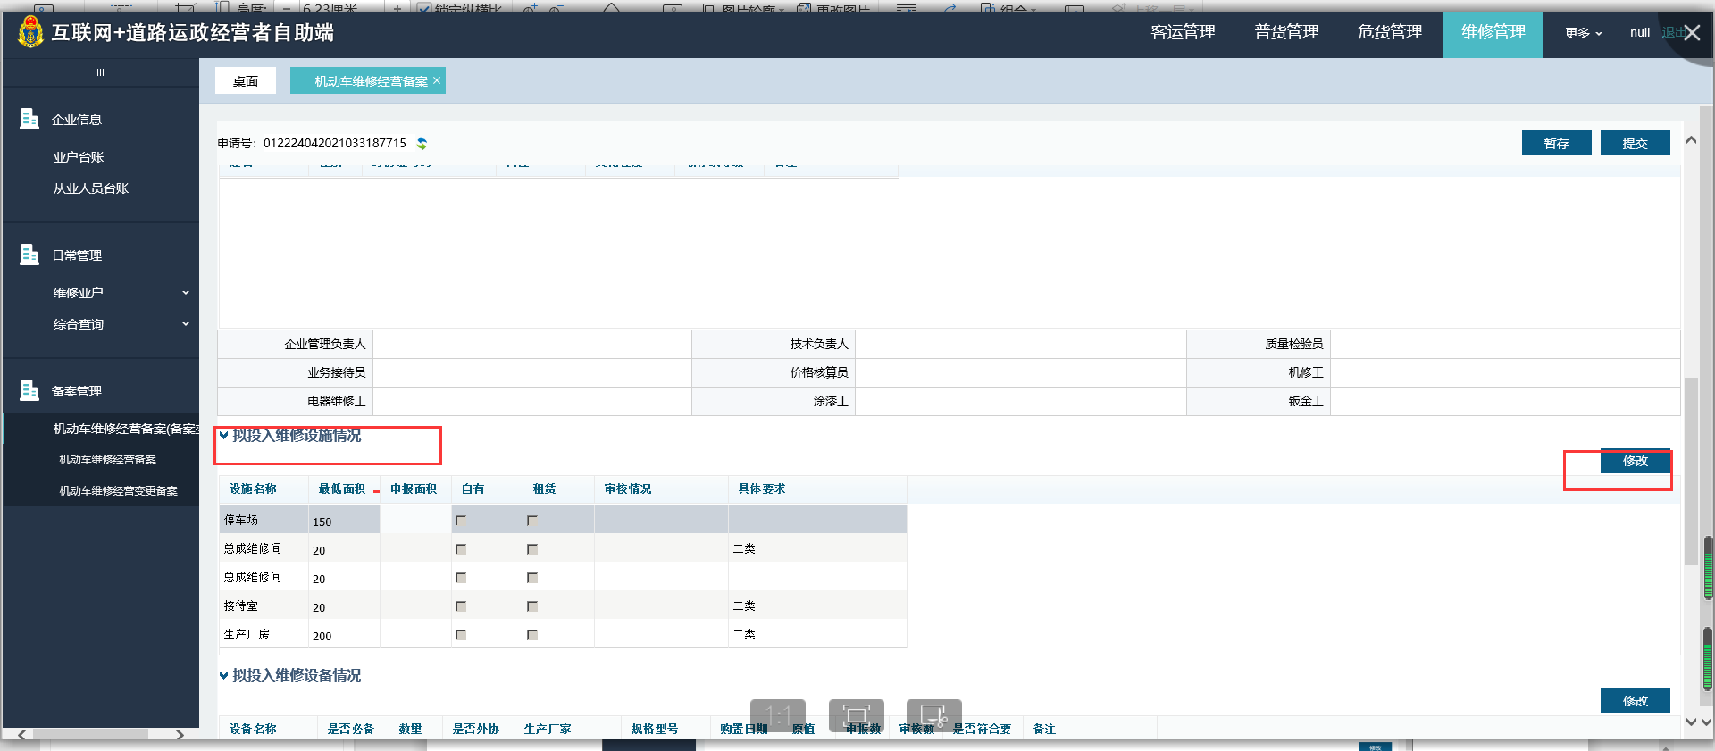Close the 机动车维修经营备案 tab
1715x751 pixels.
(437, 80)
